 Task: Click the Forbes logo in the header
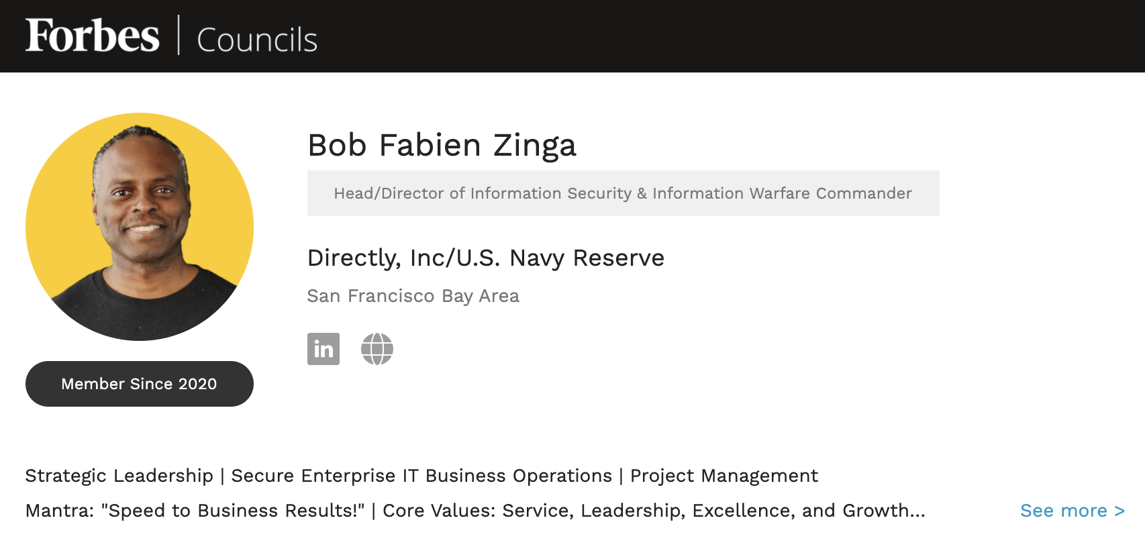point(93,36)
